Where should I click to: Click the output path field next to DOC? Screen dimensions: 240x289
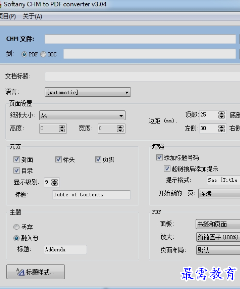click(x=150, y=54)
